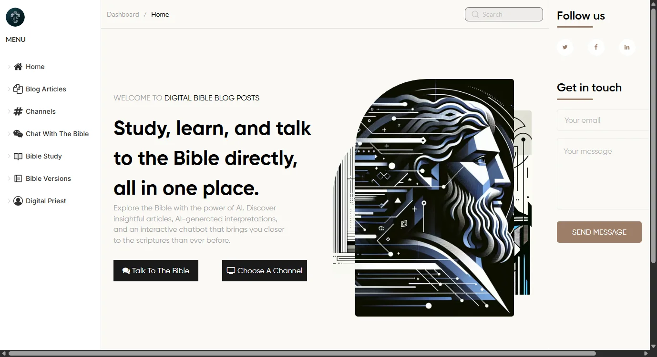657x357 pixels.
Task: Click the Twitter follow icon
Action: click(565, 47)
